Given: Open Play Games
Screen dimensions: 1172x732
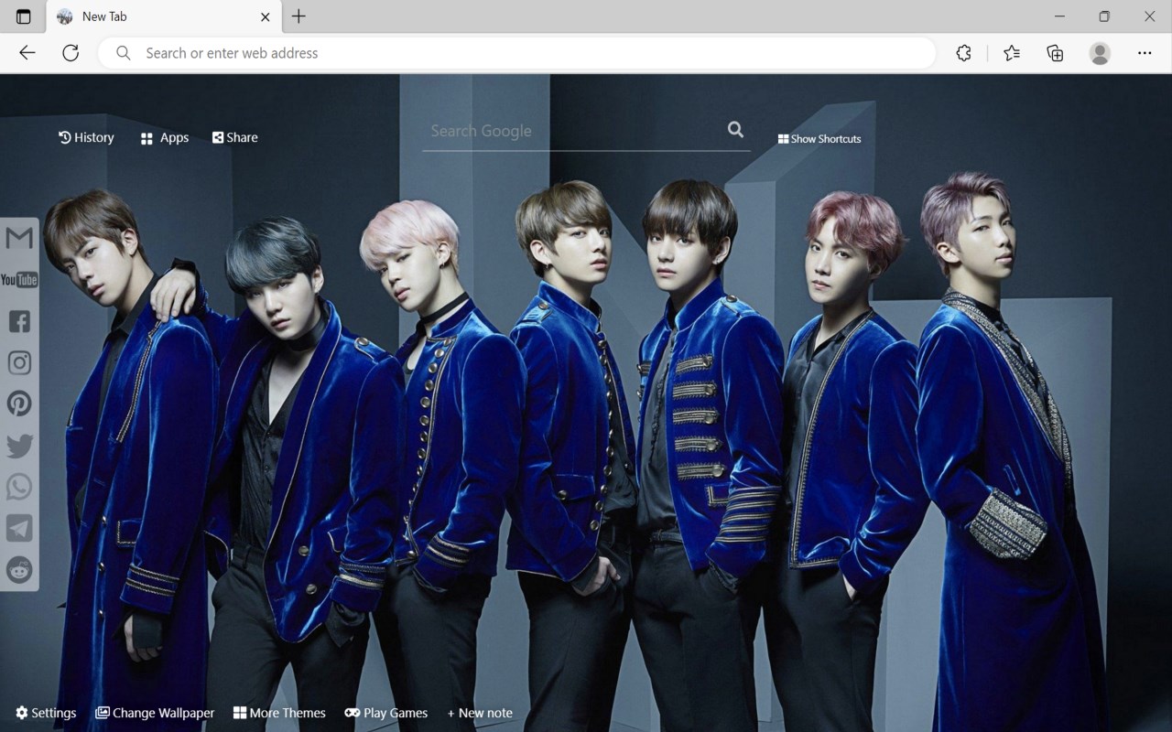Looking at the screenshot, I should coord(386,713).
